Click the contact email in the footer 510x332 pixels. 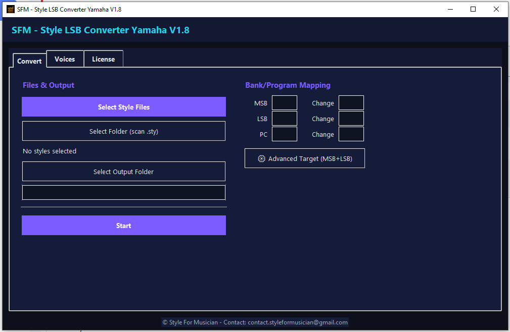tap(298, 322)
